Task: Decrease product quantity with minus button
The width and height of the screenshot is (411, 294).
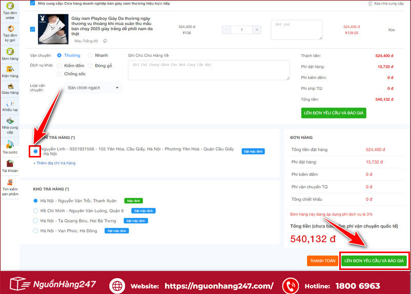Action: (x=227, y=30)
